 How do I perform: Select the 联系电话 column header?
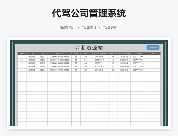tap(138, 54)
